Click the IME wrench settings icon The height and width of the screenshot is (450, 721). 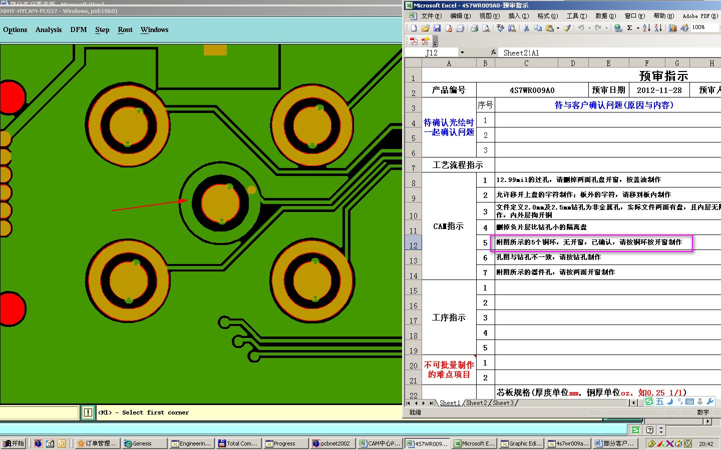[709, 401]
